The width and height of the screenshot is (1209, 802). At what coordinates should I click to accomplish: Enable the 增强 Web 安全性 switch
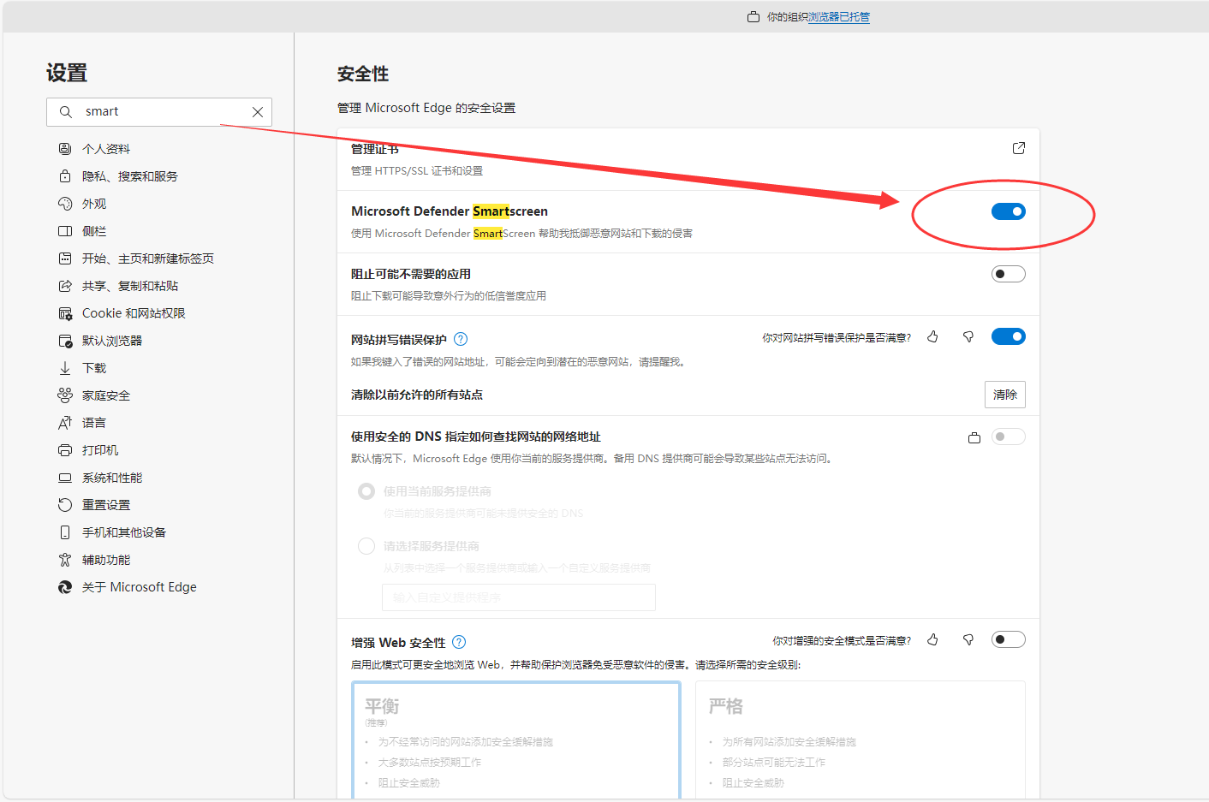tap(1009, 639)
